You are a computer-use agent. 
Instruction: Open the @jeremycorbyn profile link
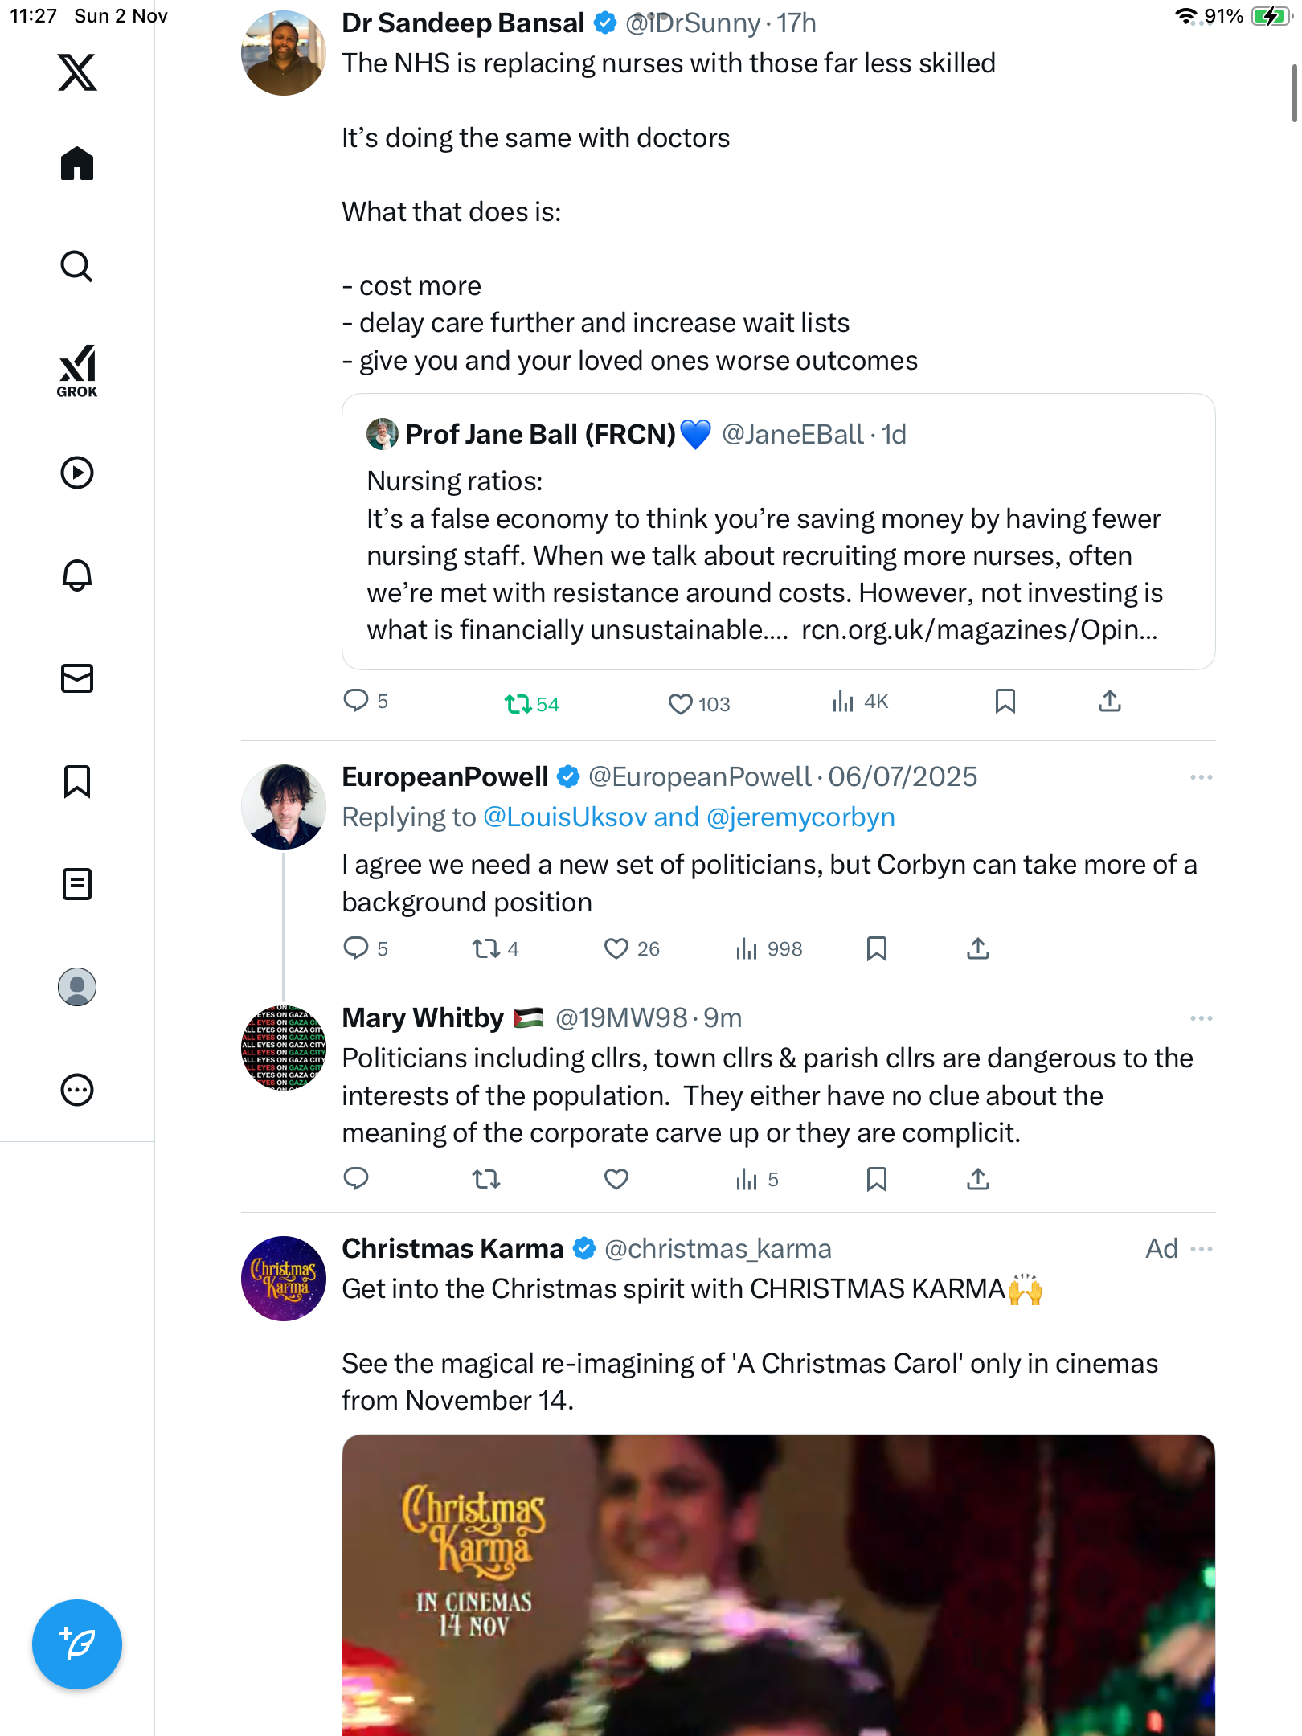pyautogui.click(x=800, y=817)
